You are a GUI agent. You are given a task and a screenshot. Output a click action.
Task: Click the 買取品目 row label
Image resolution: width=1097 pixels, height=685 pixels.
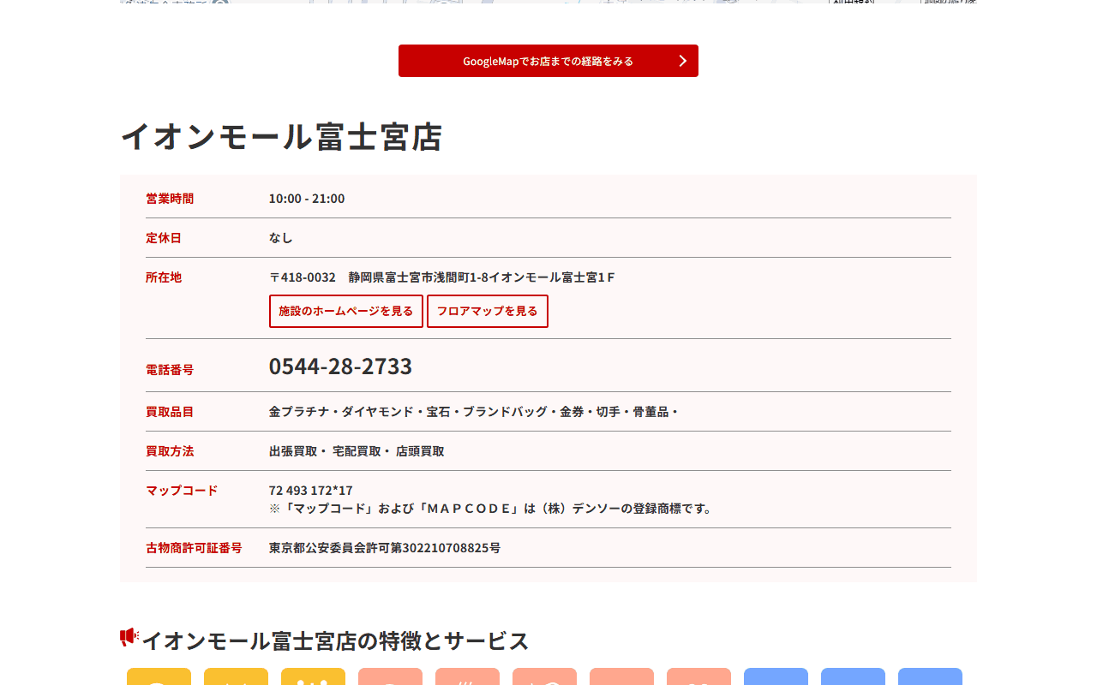coord(170,412)
